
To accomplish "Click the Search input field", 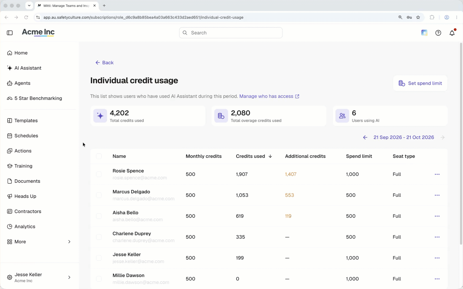I will coord(231,33).
